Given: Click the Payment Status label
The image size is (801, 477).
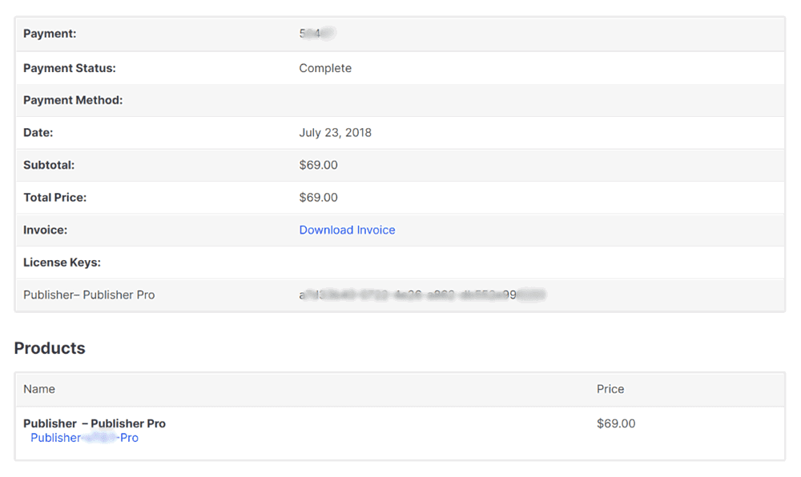Looking at the screenshot, I should point(69,68).
